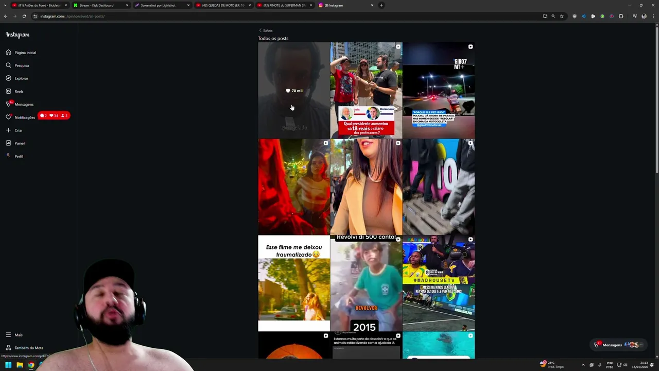Click the gray shield extension icon

point(575,16)
